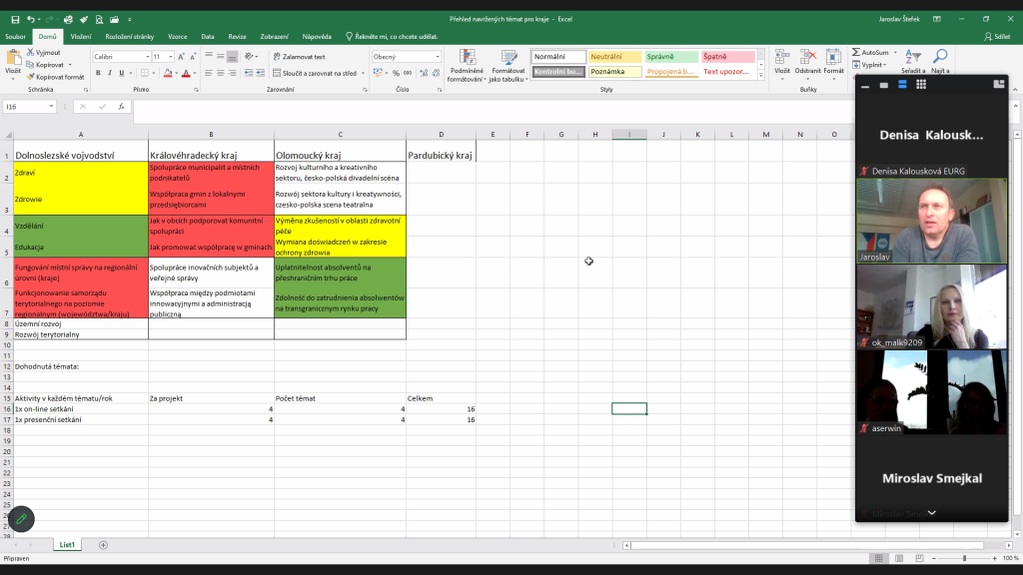The height and width of the screenshot is (575, 1023).
Task: Click the green pencil annotation button
Action: [22, 519]
